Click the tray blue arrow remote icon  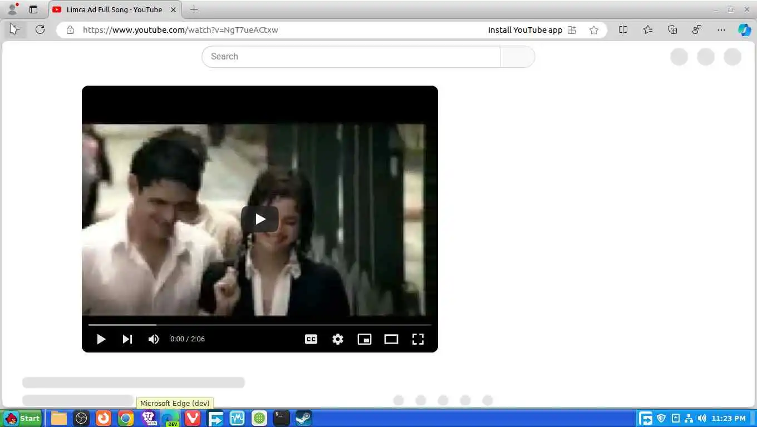646,418
